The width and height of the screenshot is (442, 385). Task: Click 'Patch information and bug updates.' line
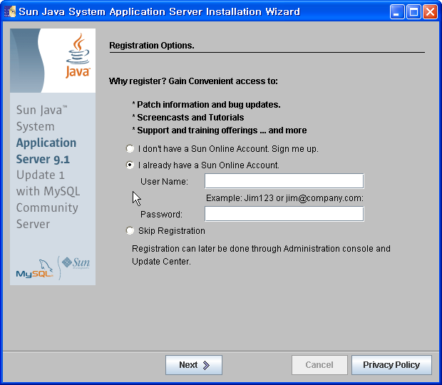206,105
